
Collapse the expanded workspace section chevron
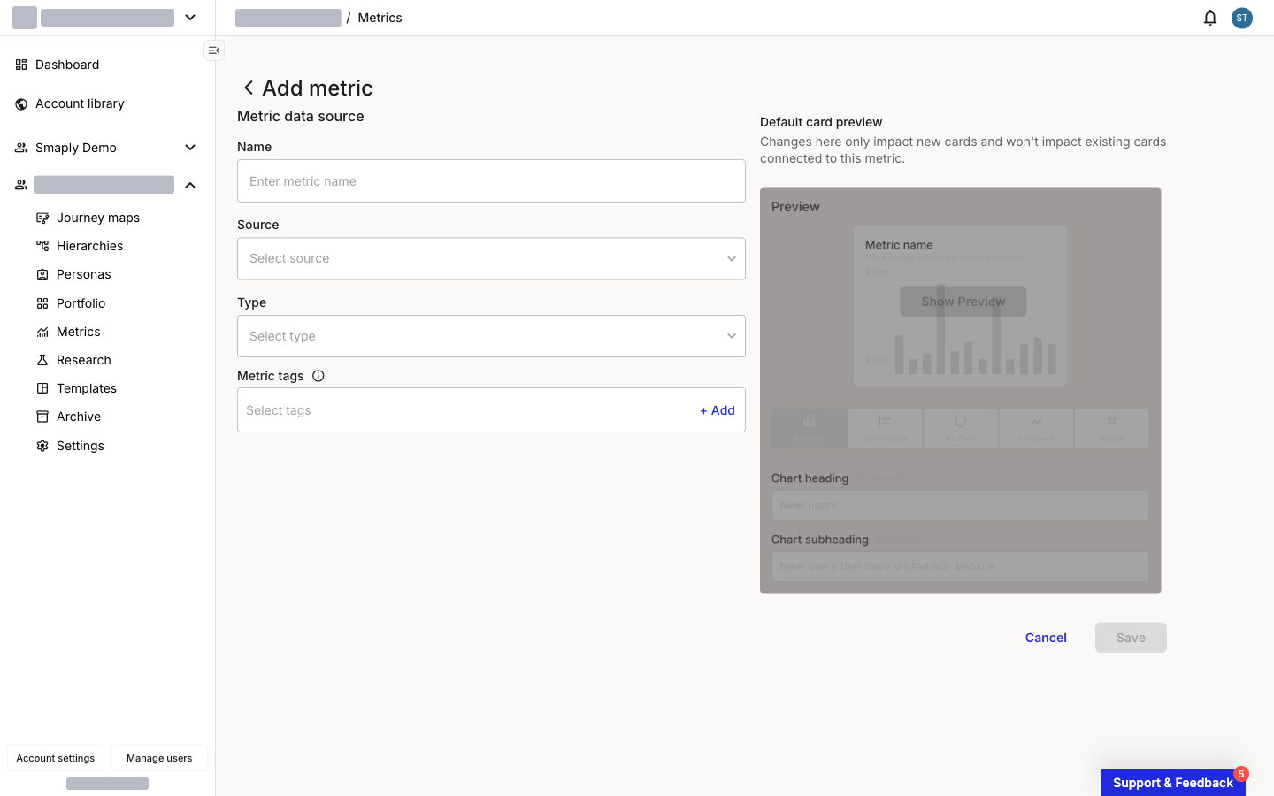190,185
